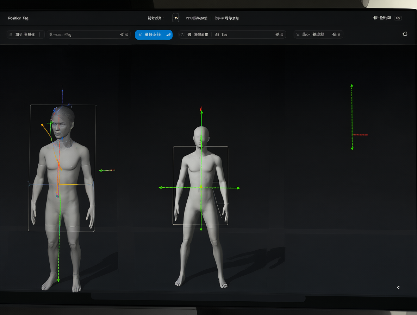Click the red arrow tip above the center mannequin
417x315 pixels.
pyautogui.click(x=201, y=109)
